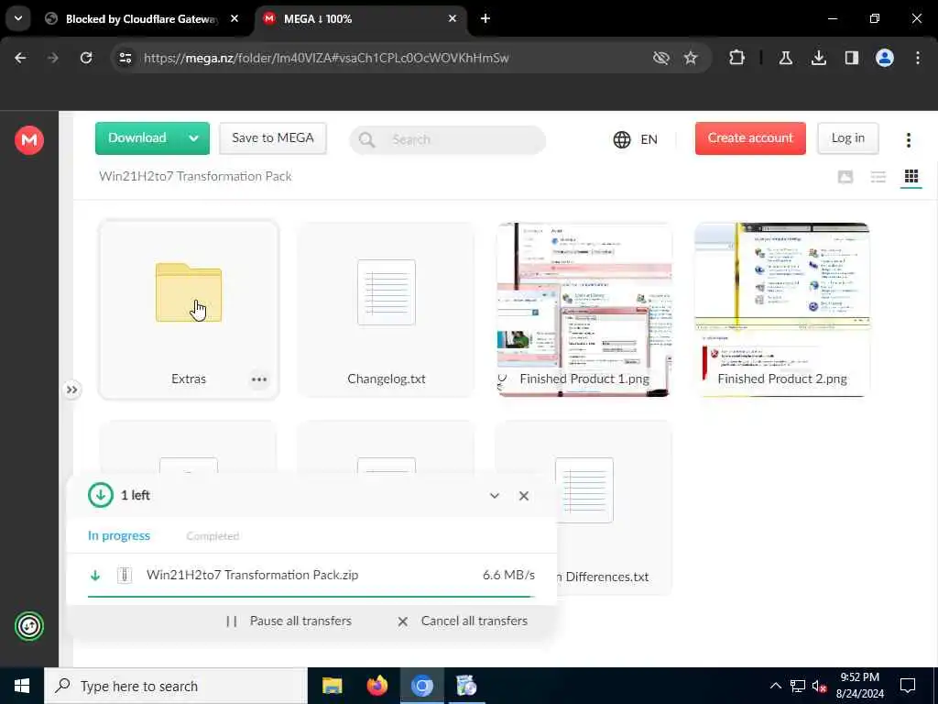Toggle the tracking protection eye icon
This screenshot has width=938, height=704.
661,58
